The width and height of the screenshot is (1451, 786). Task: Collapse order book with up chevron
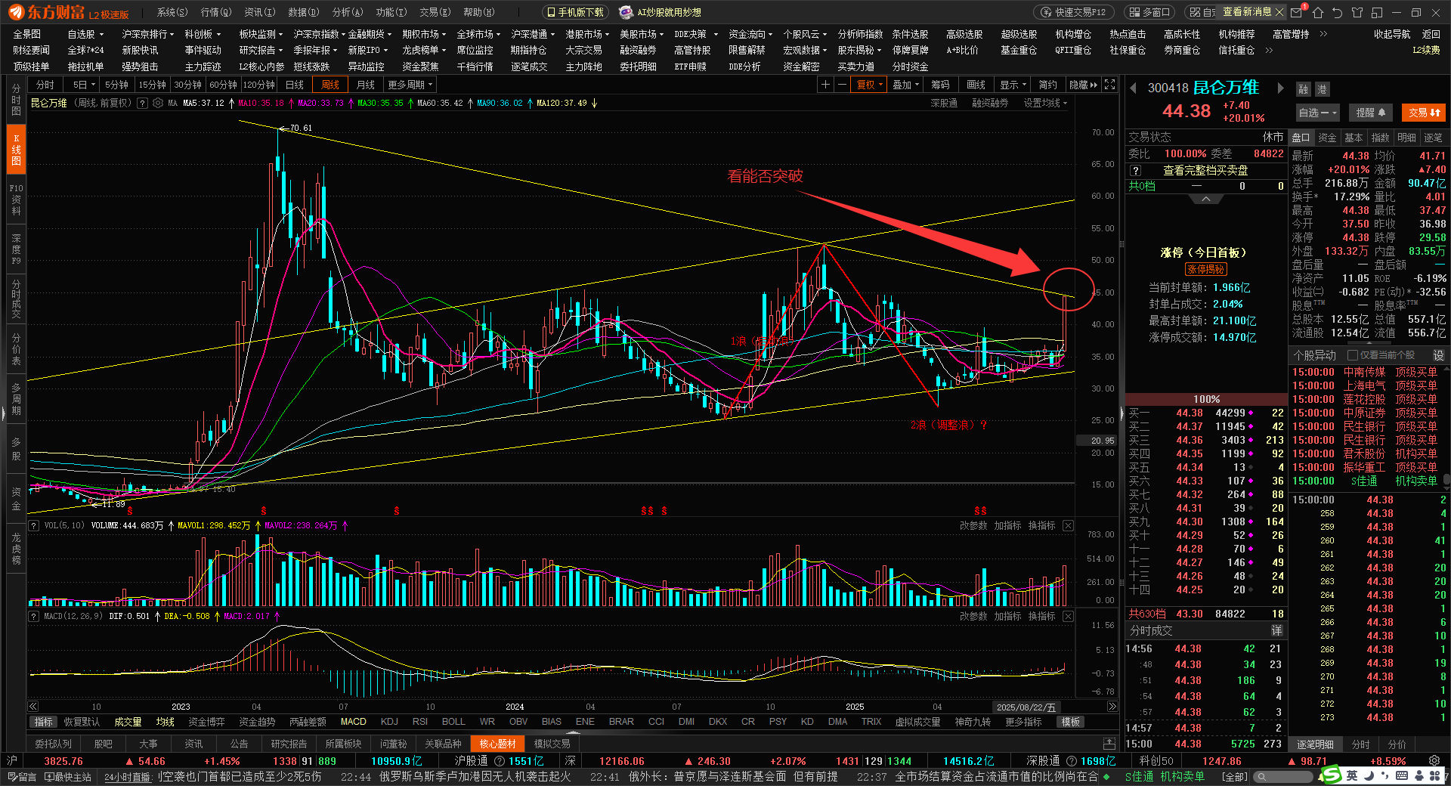pos(1206,199)
